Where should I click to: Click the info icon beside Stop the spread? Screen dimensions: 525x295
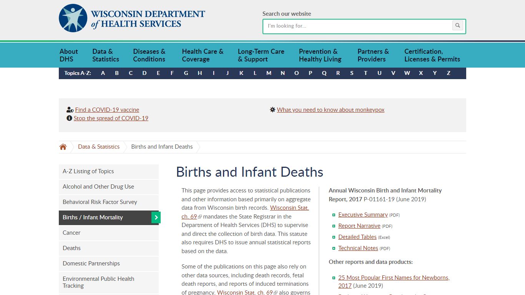click(69, 118)
